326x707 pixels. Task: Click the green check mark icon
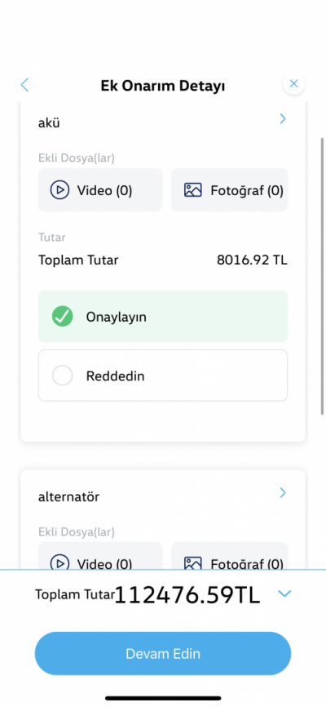pyautogui.click(x=62, y=316)
